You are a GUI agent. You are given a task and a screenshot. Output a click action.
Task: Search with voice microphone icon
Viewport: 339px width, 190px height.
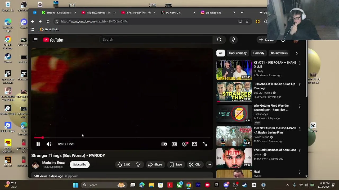pos(234,40)
